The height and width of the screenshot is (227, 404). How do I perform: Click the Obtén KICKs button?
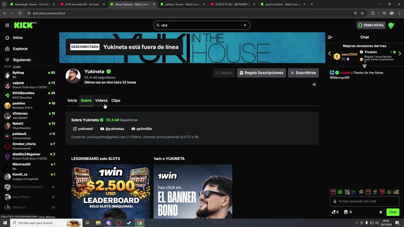point(371,25)
